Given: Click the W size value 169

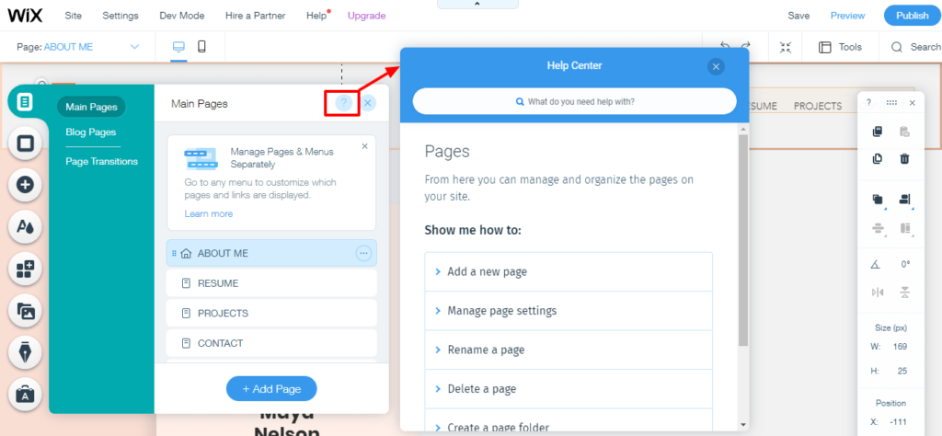Looking at the screenshot, I should coord(900,347).
